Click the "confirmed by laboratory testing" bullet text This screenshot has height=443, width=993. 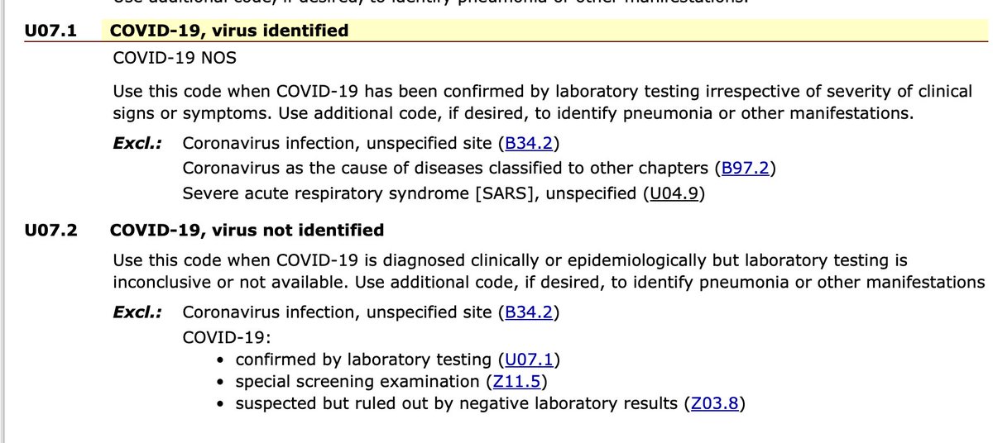click(x=363, y=360)
